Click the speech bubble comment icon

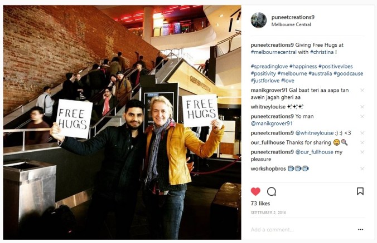[x=272, y=191]
